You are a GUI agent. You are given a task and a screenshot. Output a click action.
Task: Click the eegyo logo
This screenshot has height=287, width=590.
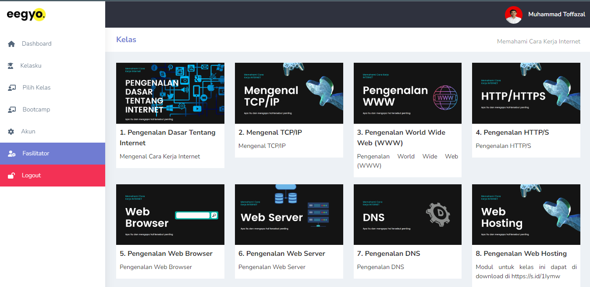pyautogui.click(x=26, y=14)
